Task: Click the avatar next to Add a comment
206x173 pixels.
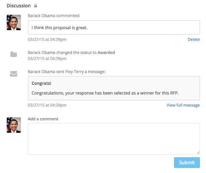Action: pyautogui.click(x=14, y=125)
